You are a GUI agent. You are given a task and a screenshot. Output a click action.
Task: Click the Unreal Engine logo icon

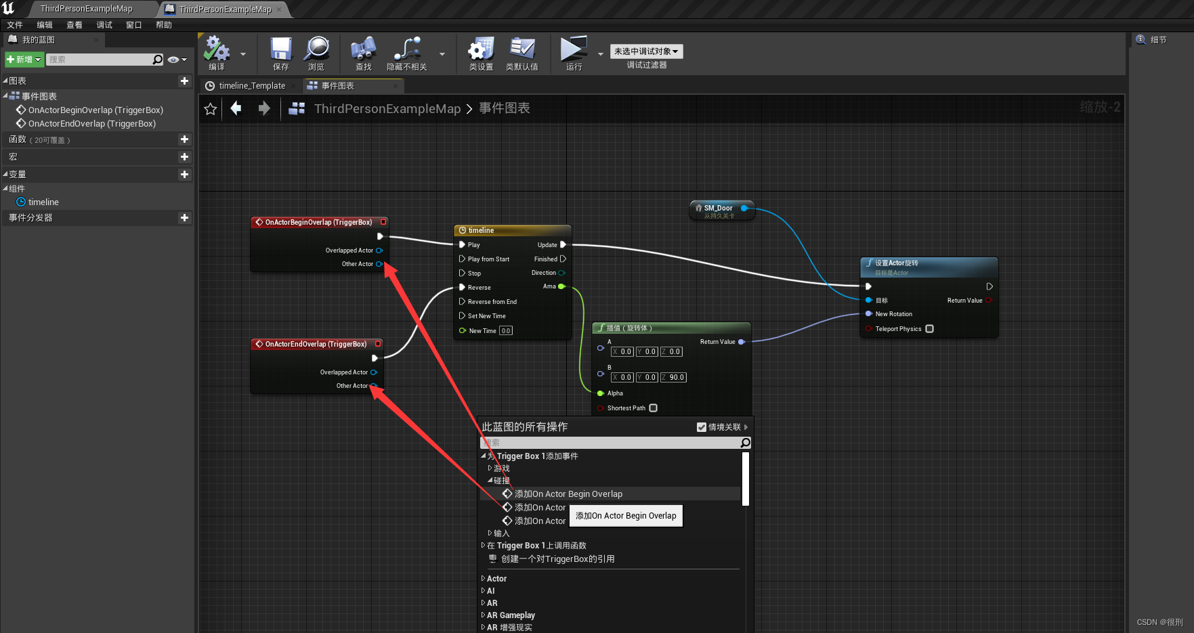point(8,8)
